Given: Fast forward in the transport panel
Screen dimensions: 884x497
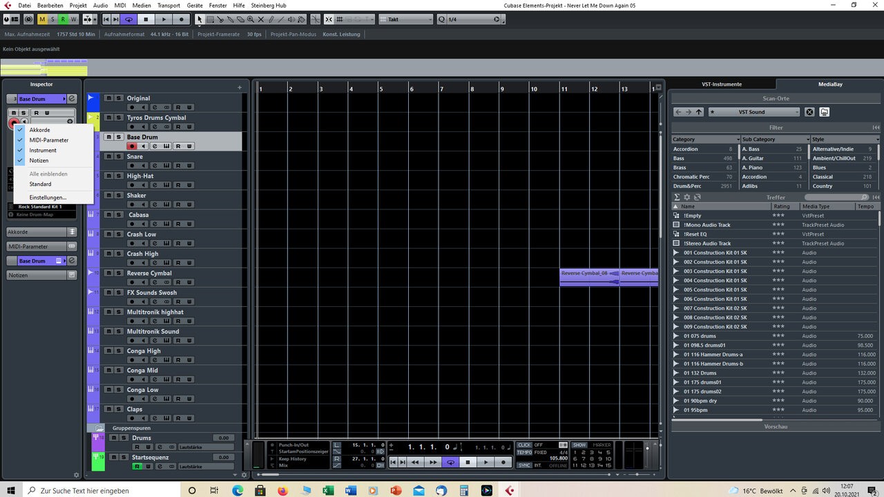Looking at the screenshot, I should pos(433,462).
